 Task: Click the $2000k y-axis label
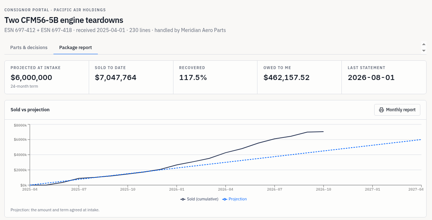pos(20,170)
